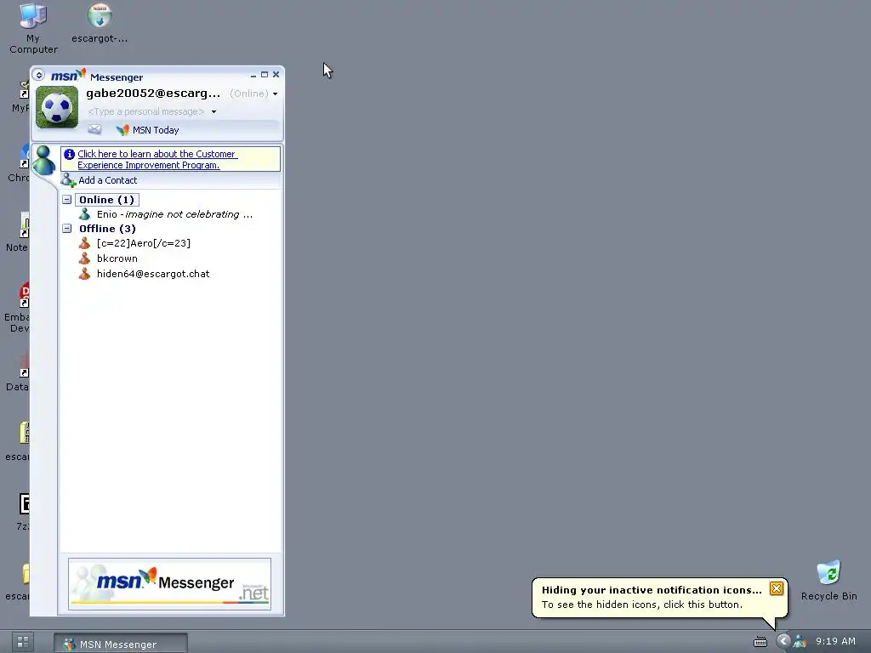Click the offline icon beside Aero contact
Image resolution: width=871 pixels, height=653 pixels.
84,242
